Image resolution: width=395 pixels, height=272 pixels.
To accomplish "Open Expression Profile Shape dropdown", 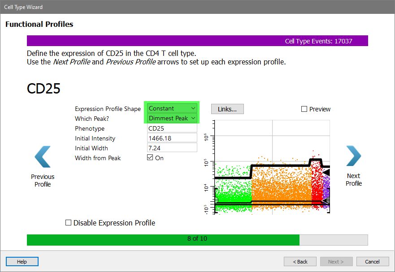I will click(172, 108).
